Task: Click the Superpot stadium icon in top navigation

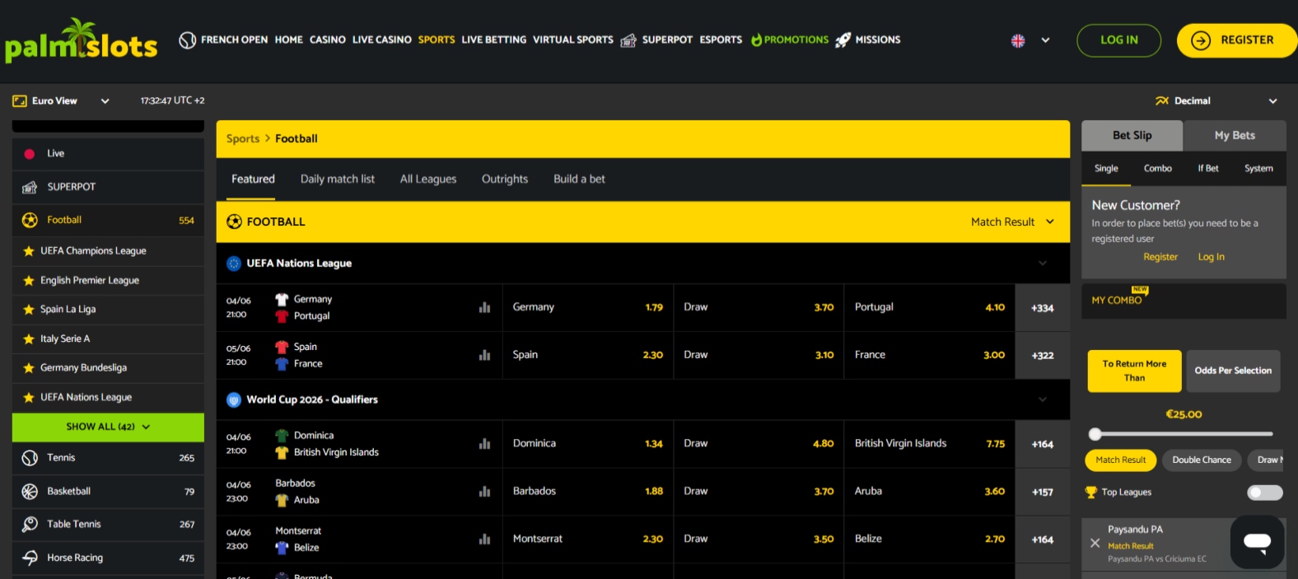Action: coord(628,40)
